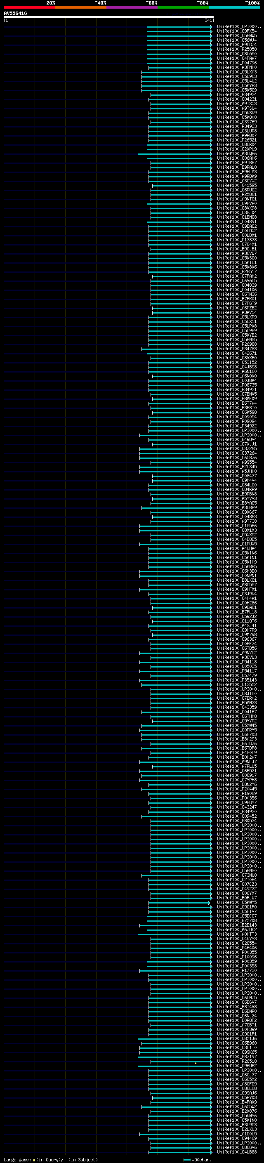Click the green ~80% identity scale segment
This screenshot has width=264, height=1163.
(x=183, y=7)
